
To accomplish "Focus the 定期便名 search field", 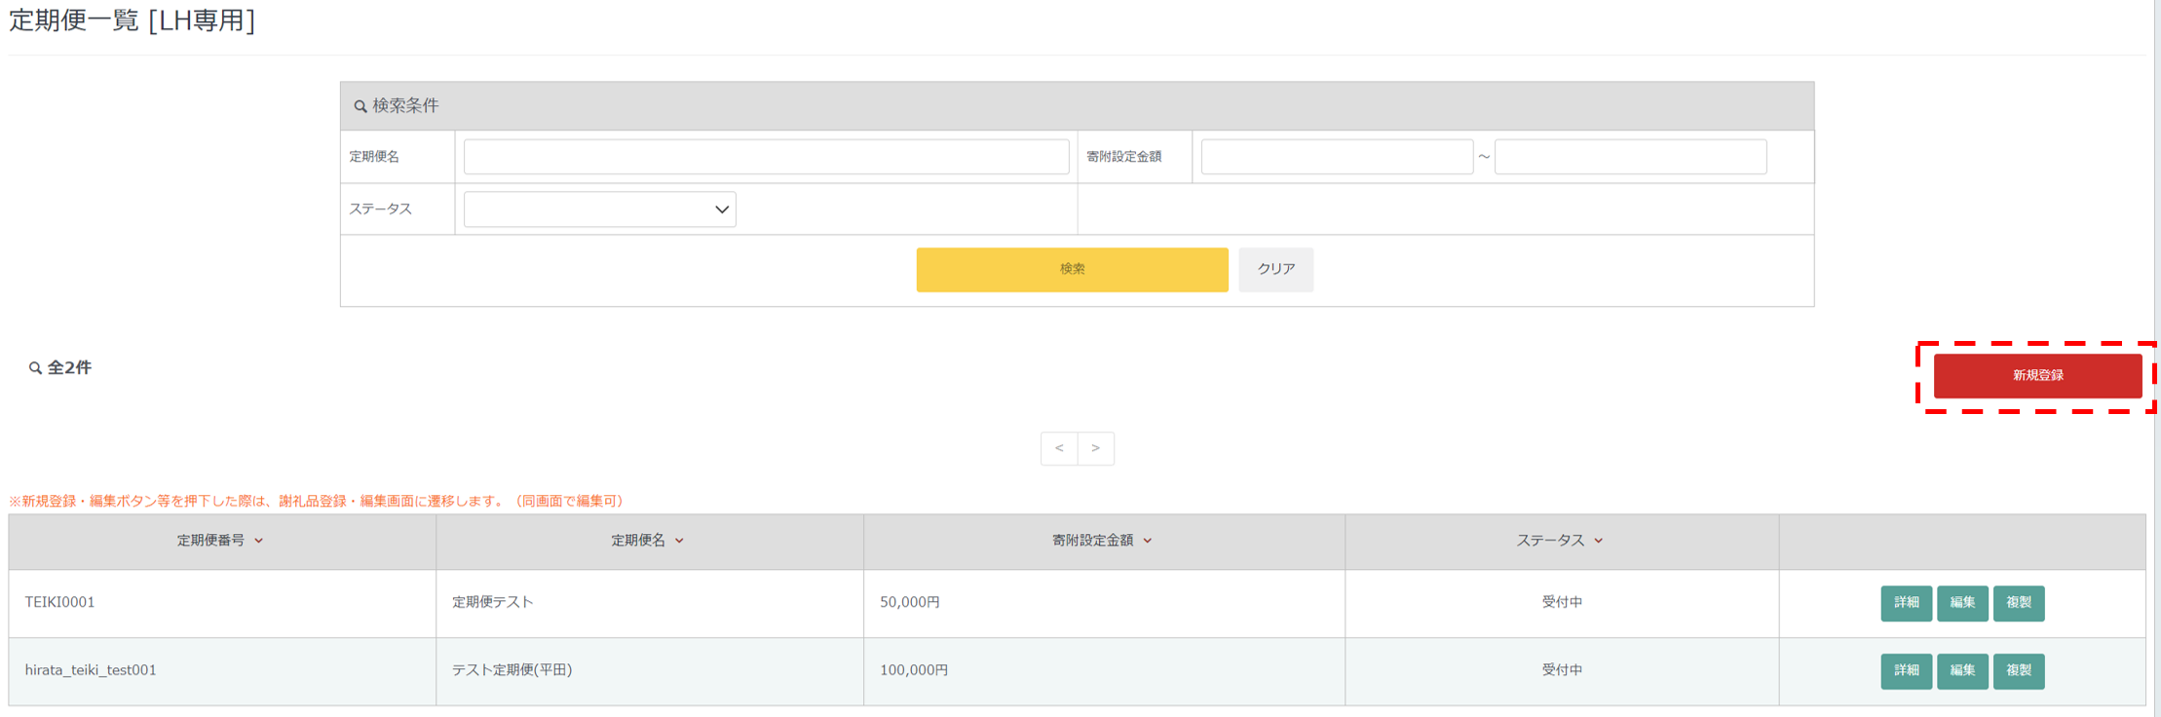I will (766, 157).
